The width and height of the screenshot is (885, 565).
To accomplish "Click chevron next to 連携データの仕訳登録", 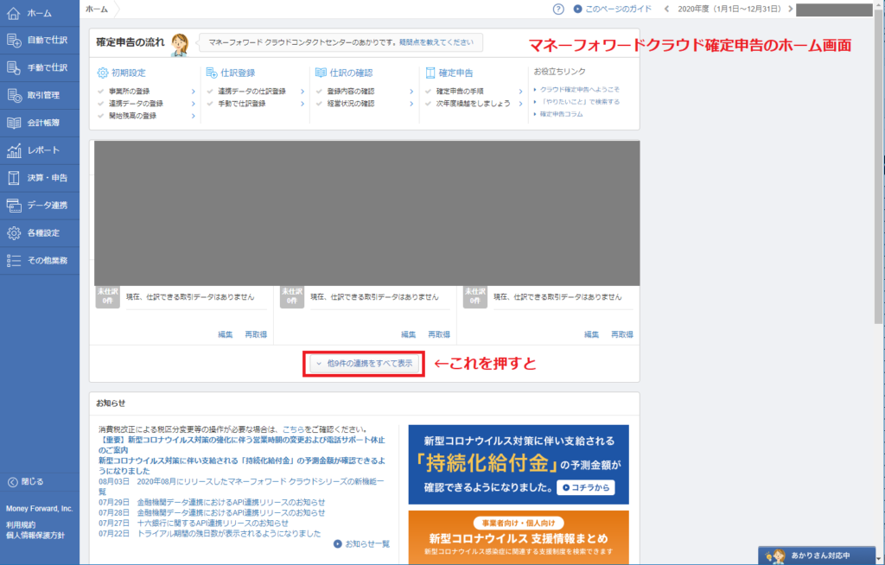I will click(302, 92).
